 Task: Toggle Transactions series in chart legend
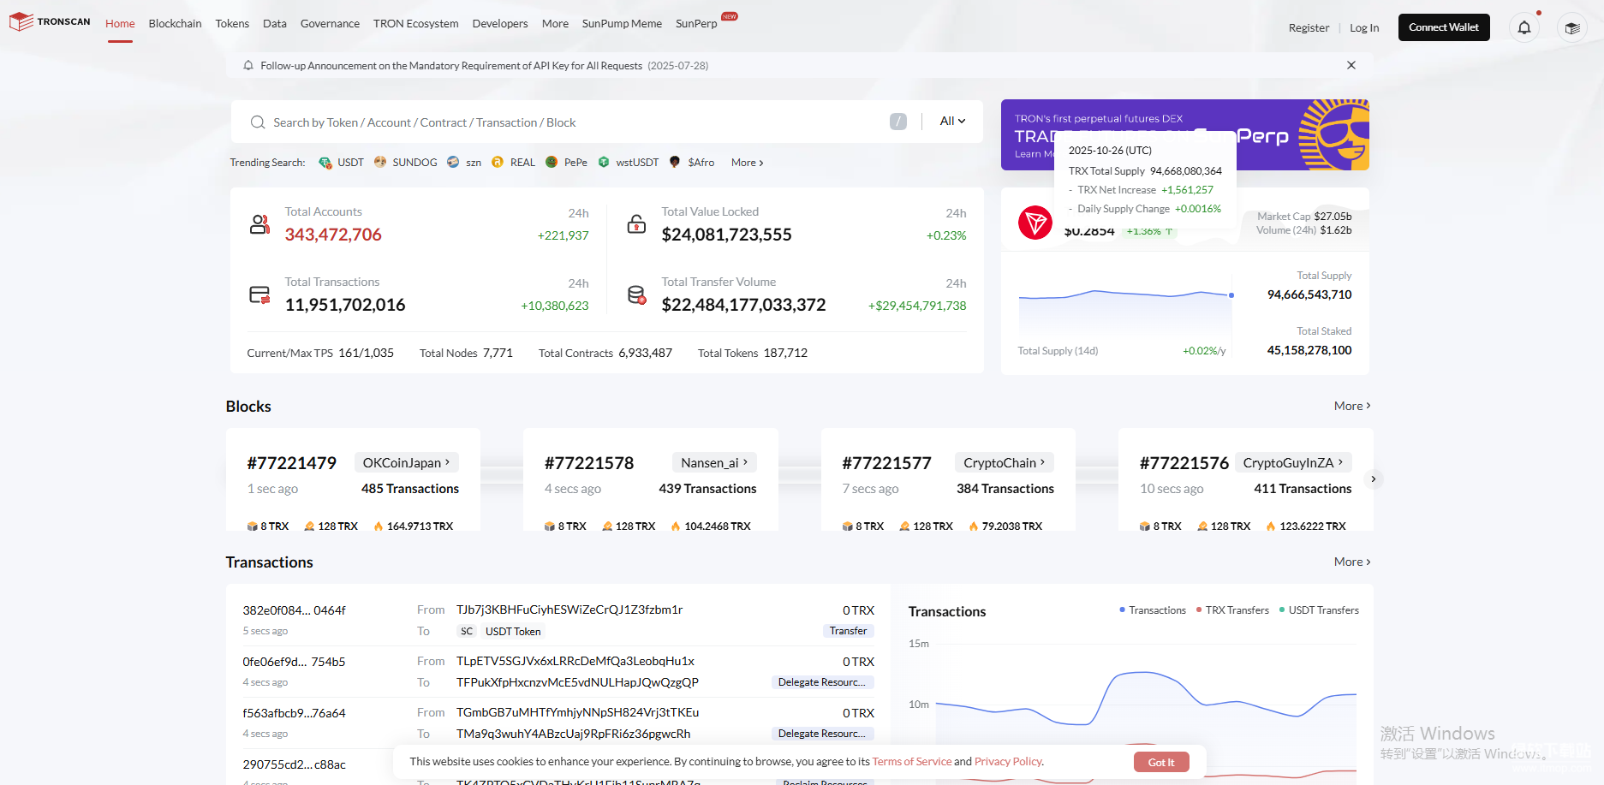(1153, 610)
